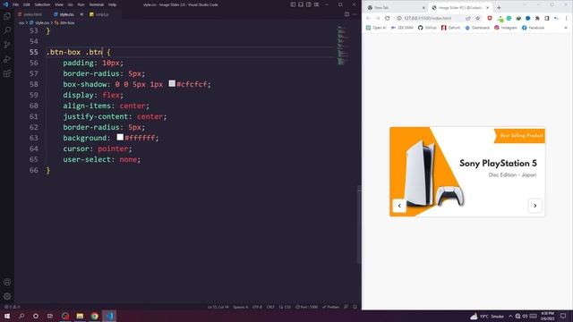Image resolution: width=573 pixels, height=322 pixels.
Task: Open the Ln/Col cursor position status item
Action: (x=218, y=307)
